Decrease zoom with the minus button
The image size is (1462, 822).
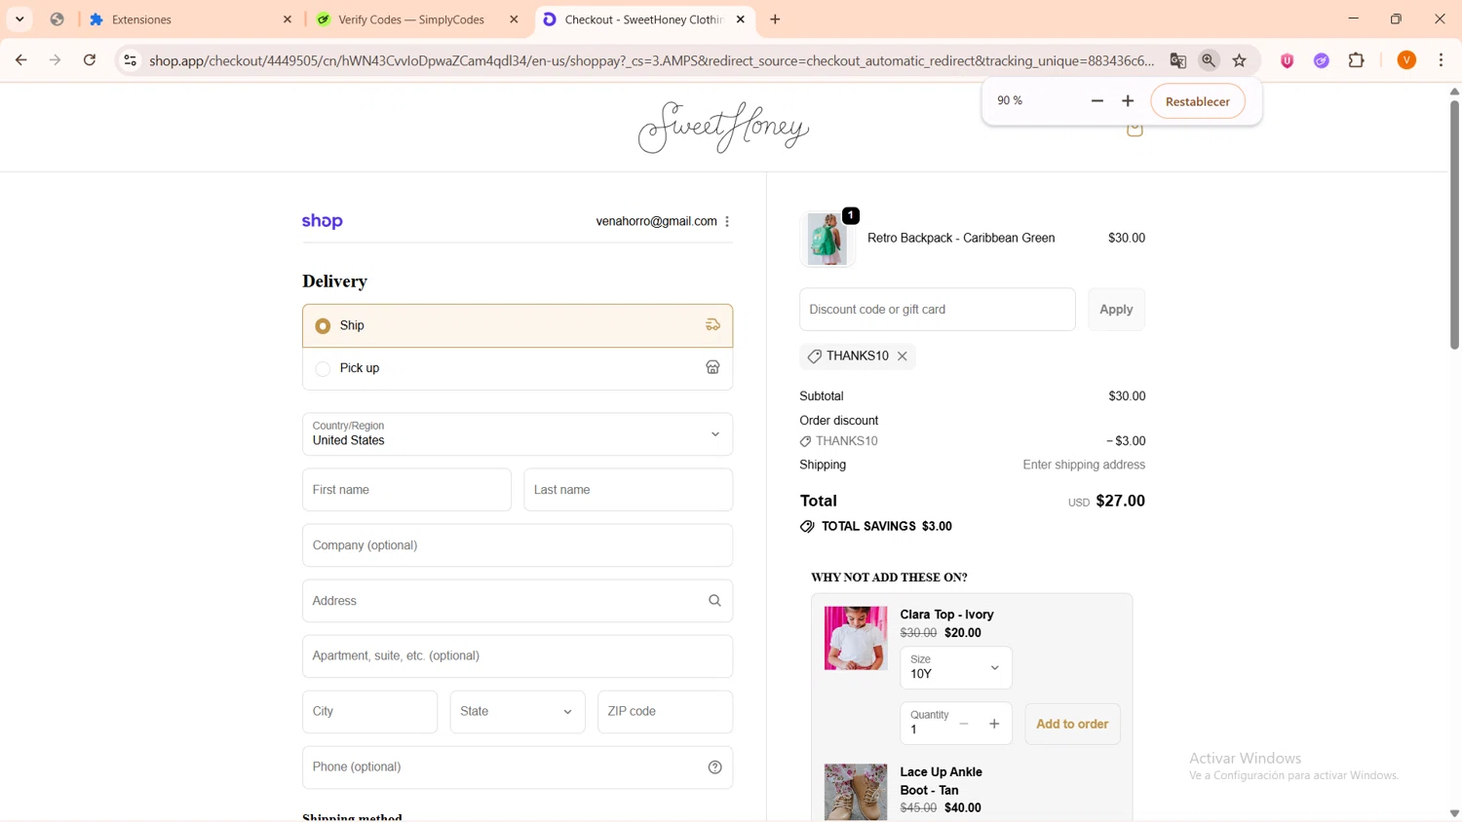pyautogui.click(x=1097, y=101)
